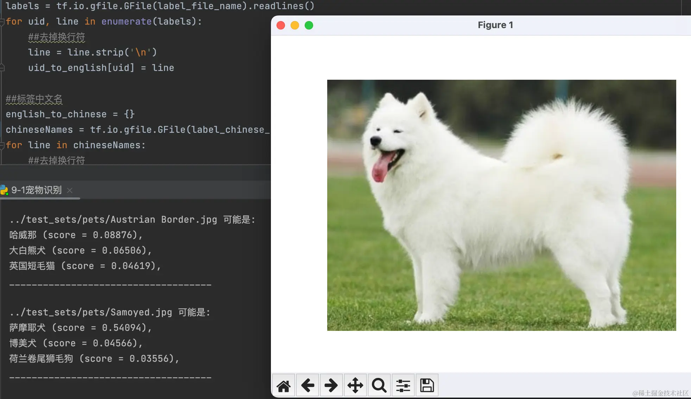The image size is (691, 399).
Task: Activate the pan axes tool
Action: pyautogui.click(x=355, y=385)
